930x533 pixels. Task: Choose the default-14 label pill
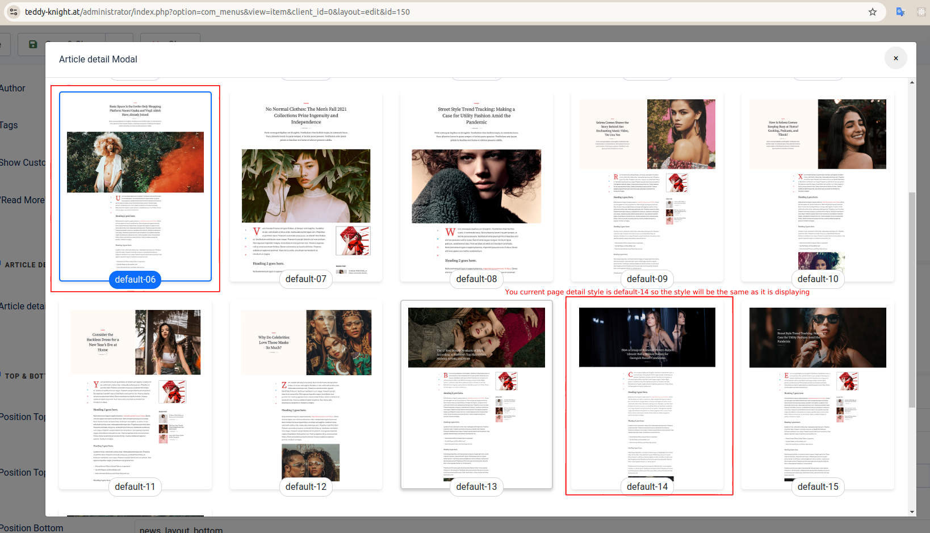(647, 486)
